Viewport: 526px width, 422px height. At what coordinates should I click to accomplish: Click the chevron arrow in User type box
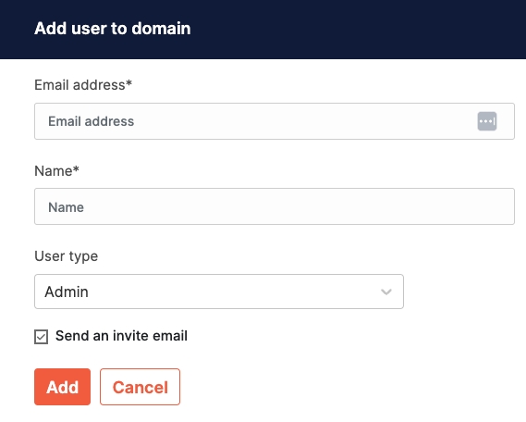tap(386, 292)
